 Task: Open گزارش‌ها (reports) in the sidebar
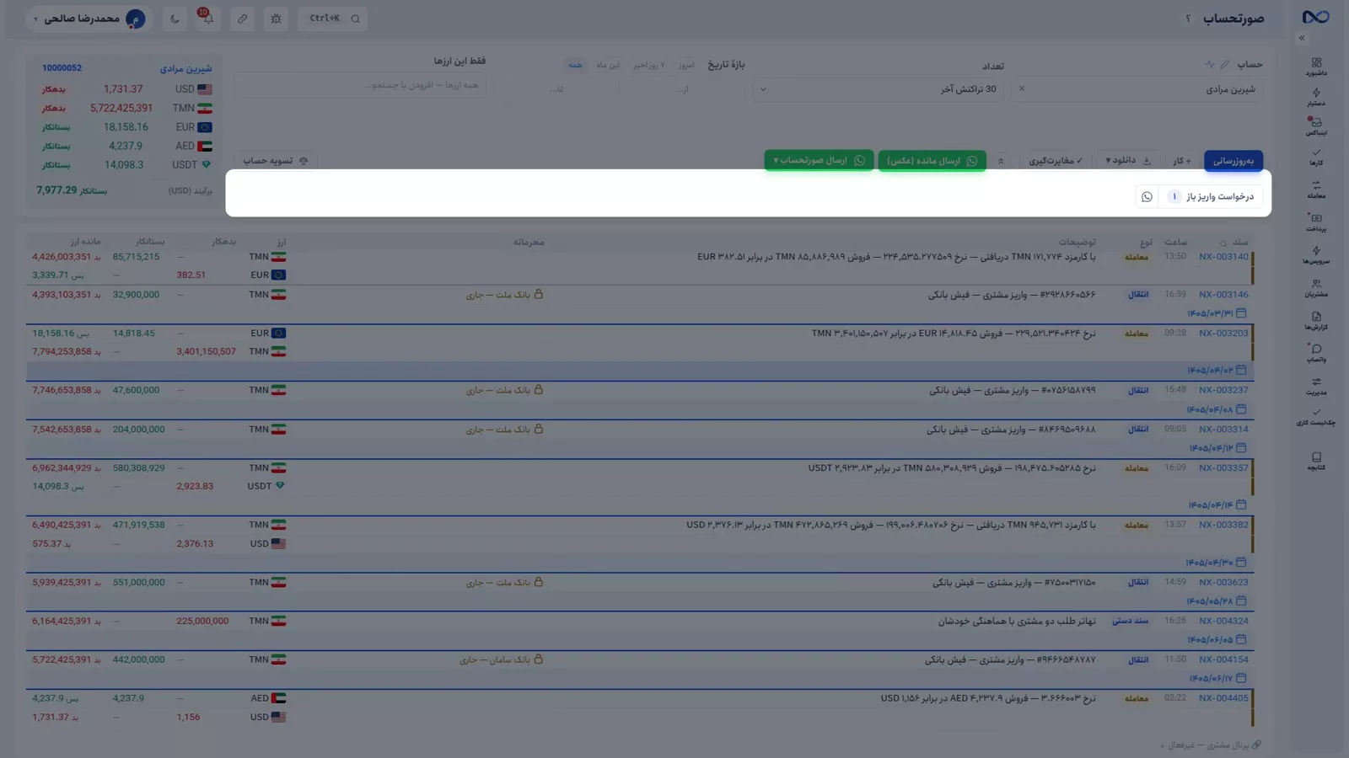coord(1316,321)
